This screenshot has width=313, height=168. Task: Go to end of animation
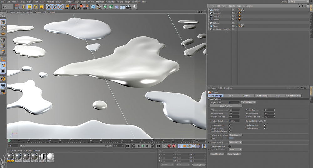pyautogui.click(x=158, y=146)
